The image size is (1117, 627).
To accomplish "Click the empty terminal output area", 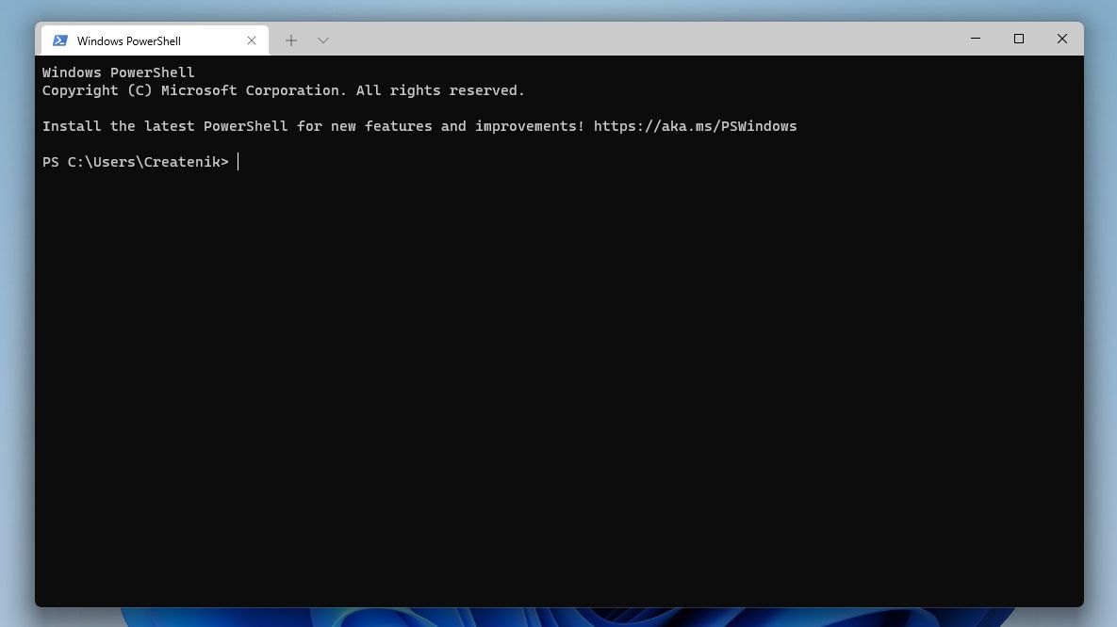I will point(556,377).
